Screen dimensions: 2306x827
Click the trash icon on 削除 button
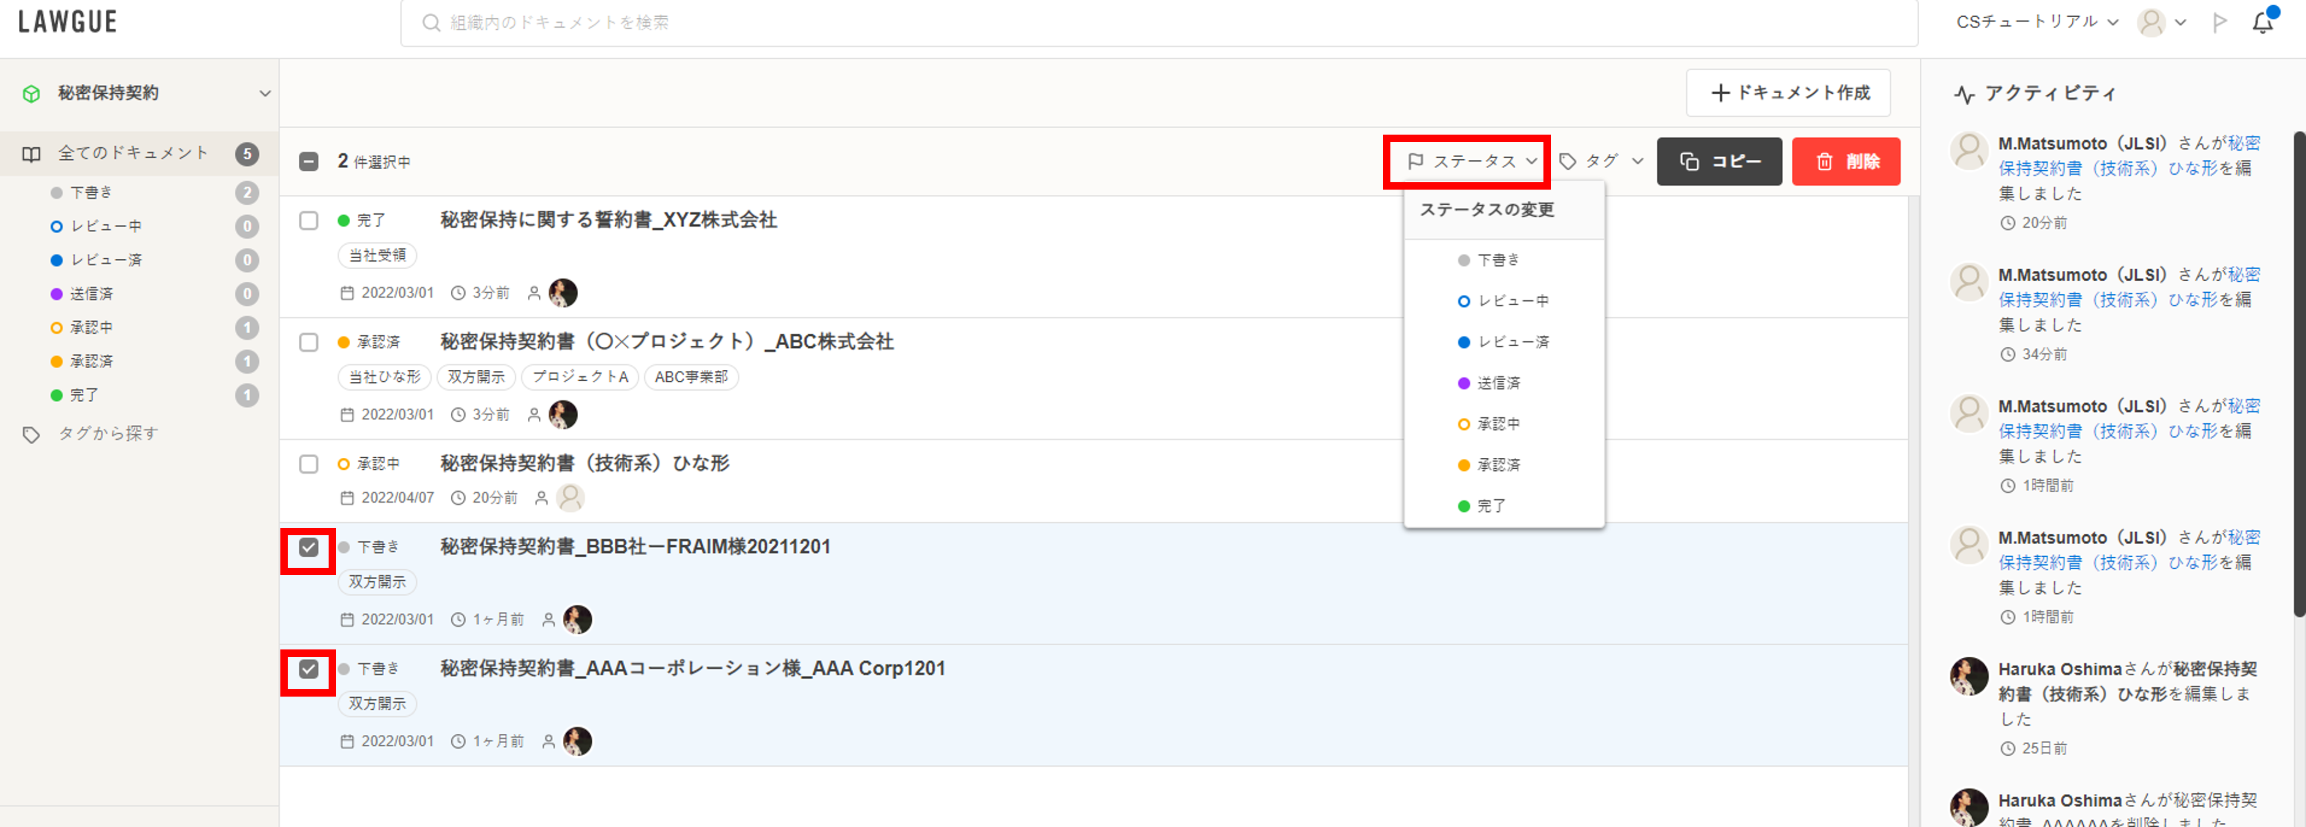tap(1824, 162)
